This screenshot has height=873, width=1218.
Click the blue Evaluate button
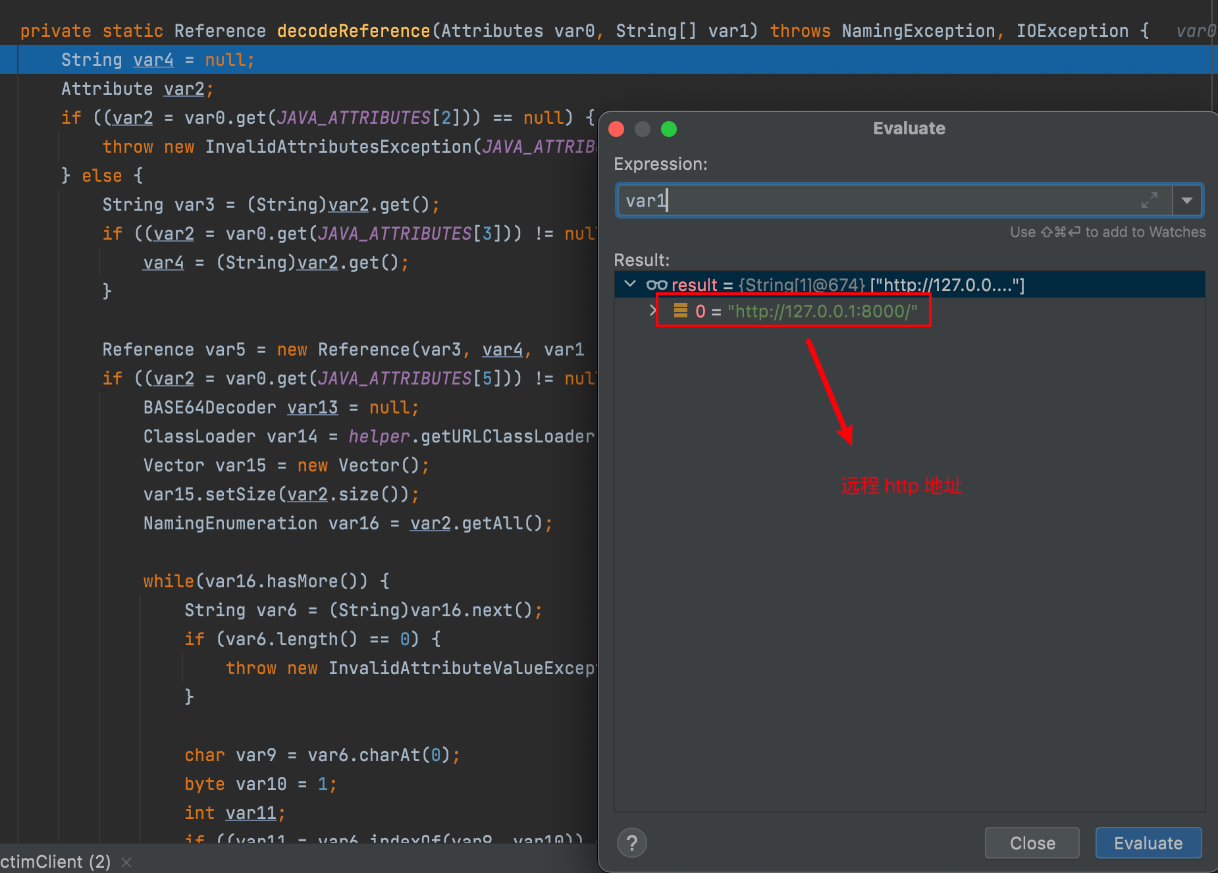click(1148, 843)
